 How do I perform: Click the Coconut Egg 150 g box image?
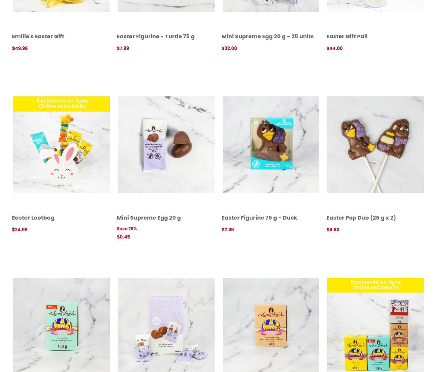point(61,325)
